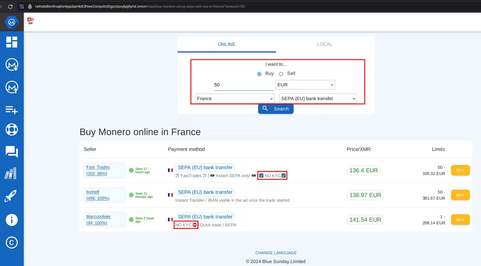481x266 pixels.
Task: Click the green online dot for bumptf
Action: coord(131,195)
